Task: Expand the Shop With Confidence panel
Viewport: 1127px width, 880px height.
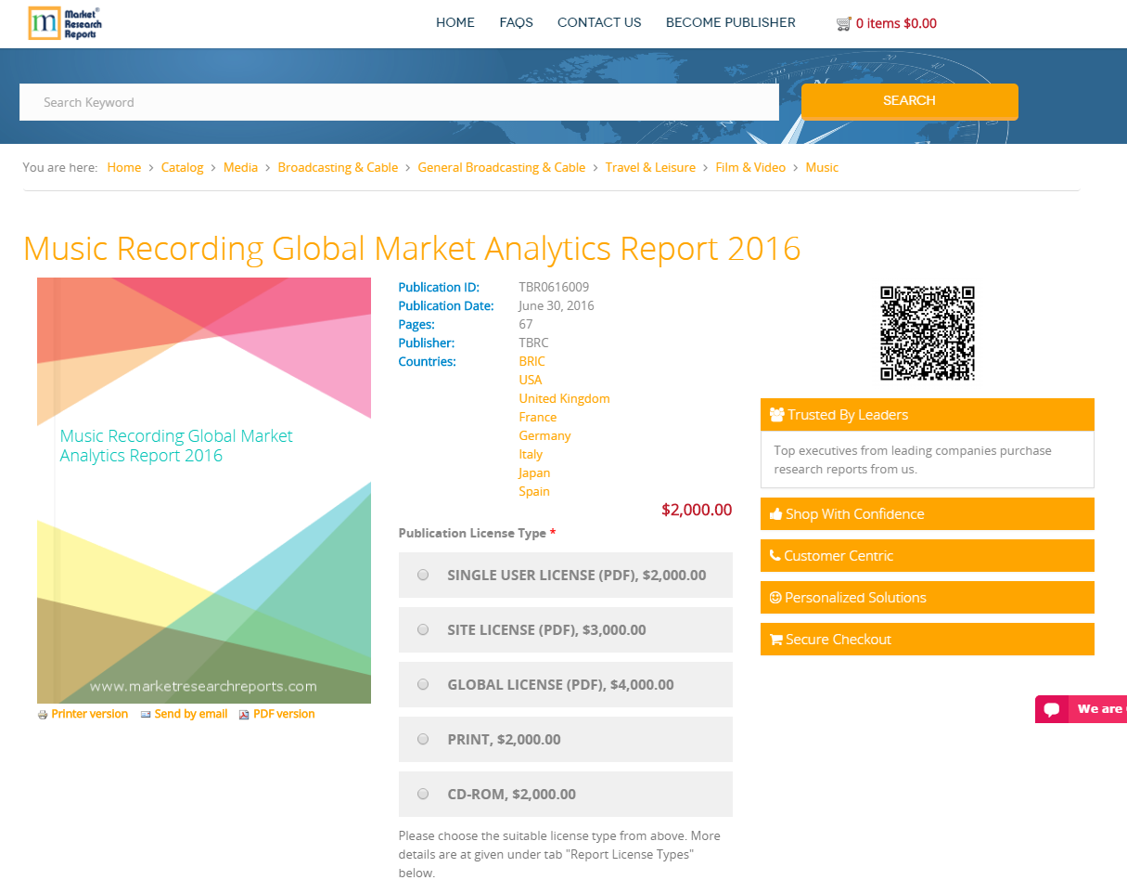Action: pyautogui.click(x=928, y=514)
